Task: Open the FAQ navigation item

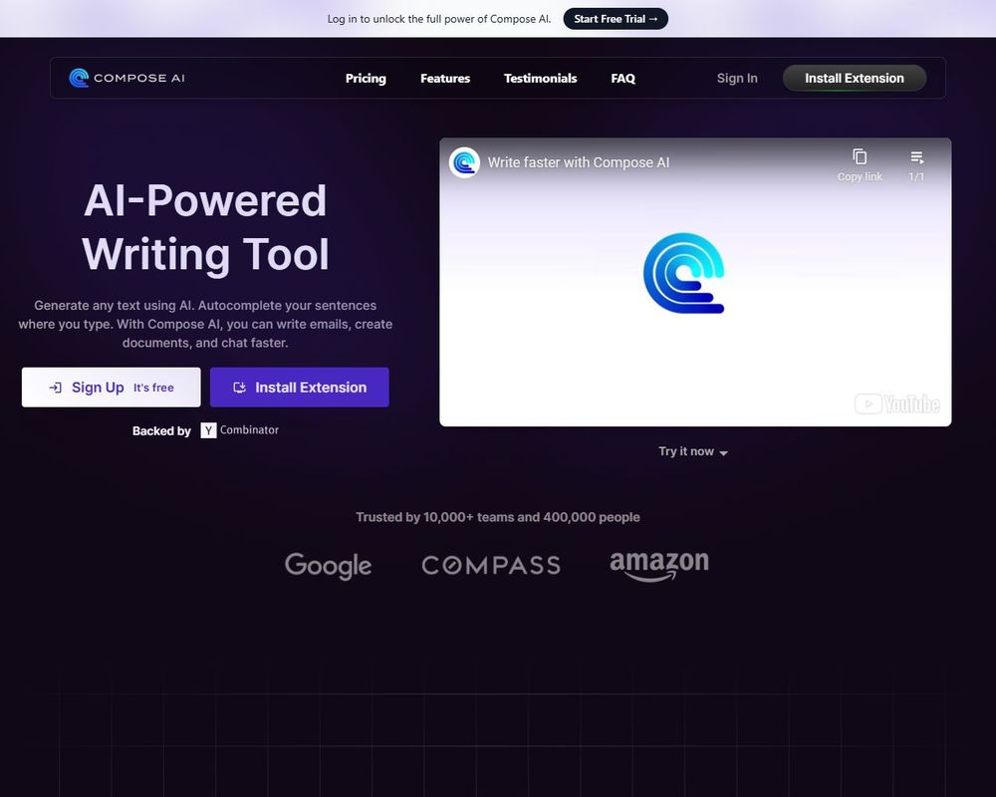Action: click(x=622, y=78)
